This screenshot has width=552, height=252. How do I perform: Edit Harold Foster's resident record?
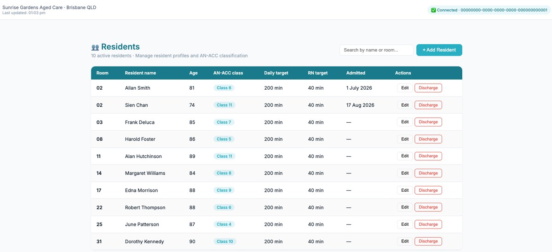[405, 139]
